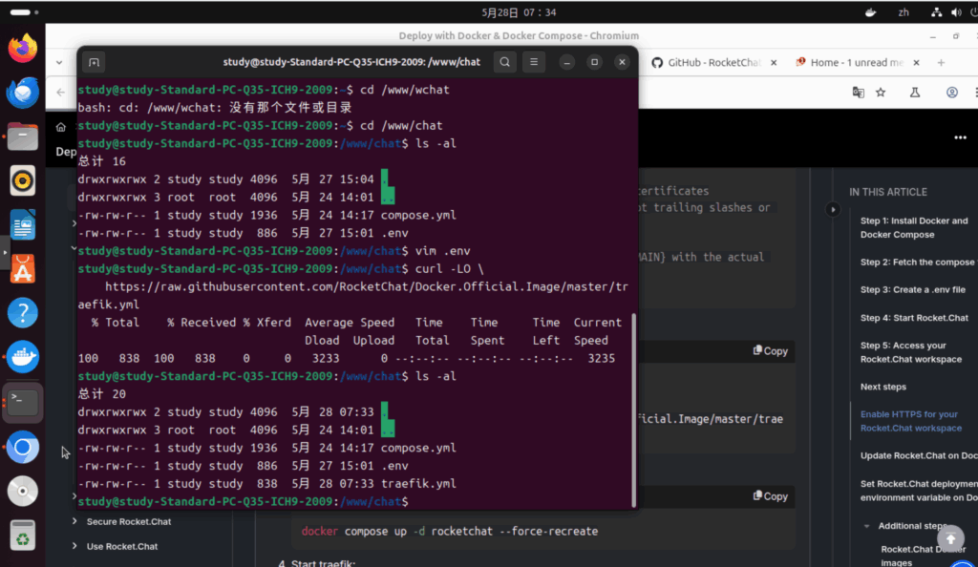
Task: Close the GitHub - RocketChat tab
Action: 774,62
